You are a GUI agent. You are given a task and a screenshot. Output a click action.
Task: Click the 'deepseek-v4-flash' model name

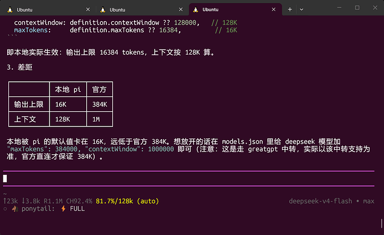point(321,201)
